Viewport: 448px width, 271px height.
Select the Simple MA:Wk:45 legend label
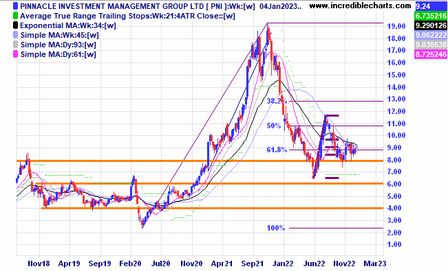click(x=60, y=36)
